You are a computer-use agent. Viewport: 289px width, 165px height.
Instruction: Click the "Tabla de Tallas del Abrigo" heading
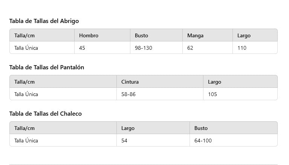pos(44,21)
